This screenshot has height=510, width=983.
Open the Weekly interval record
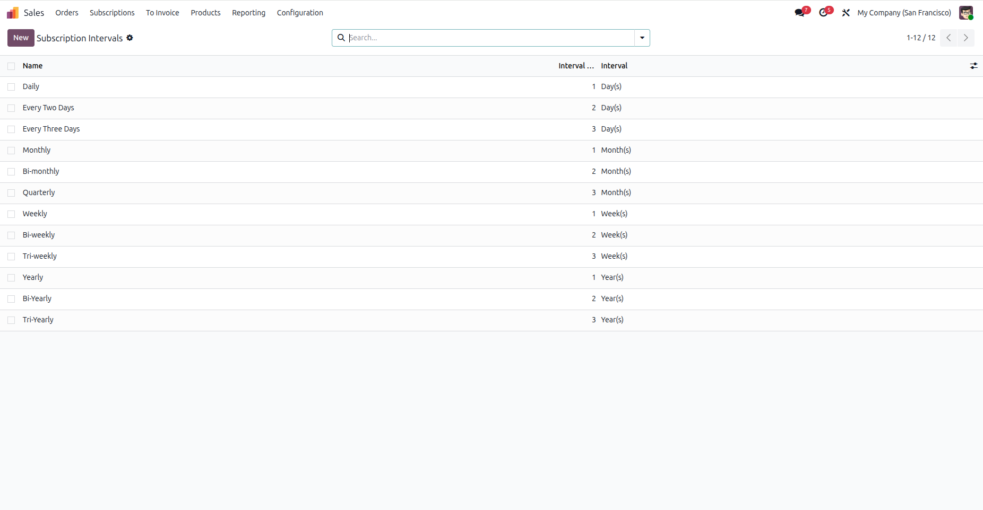[x=35, y=214]
